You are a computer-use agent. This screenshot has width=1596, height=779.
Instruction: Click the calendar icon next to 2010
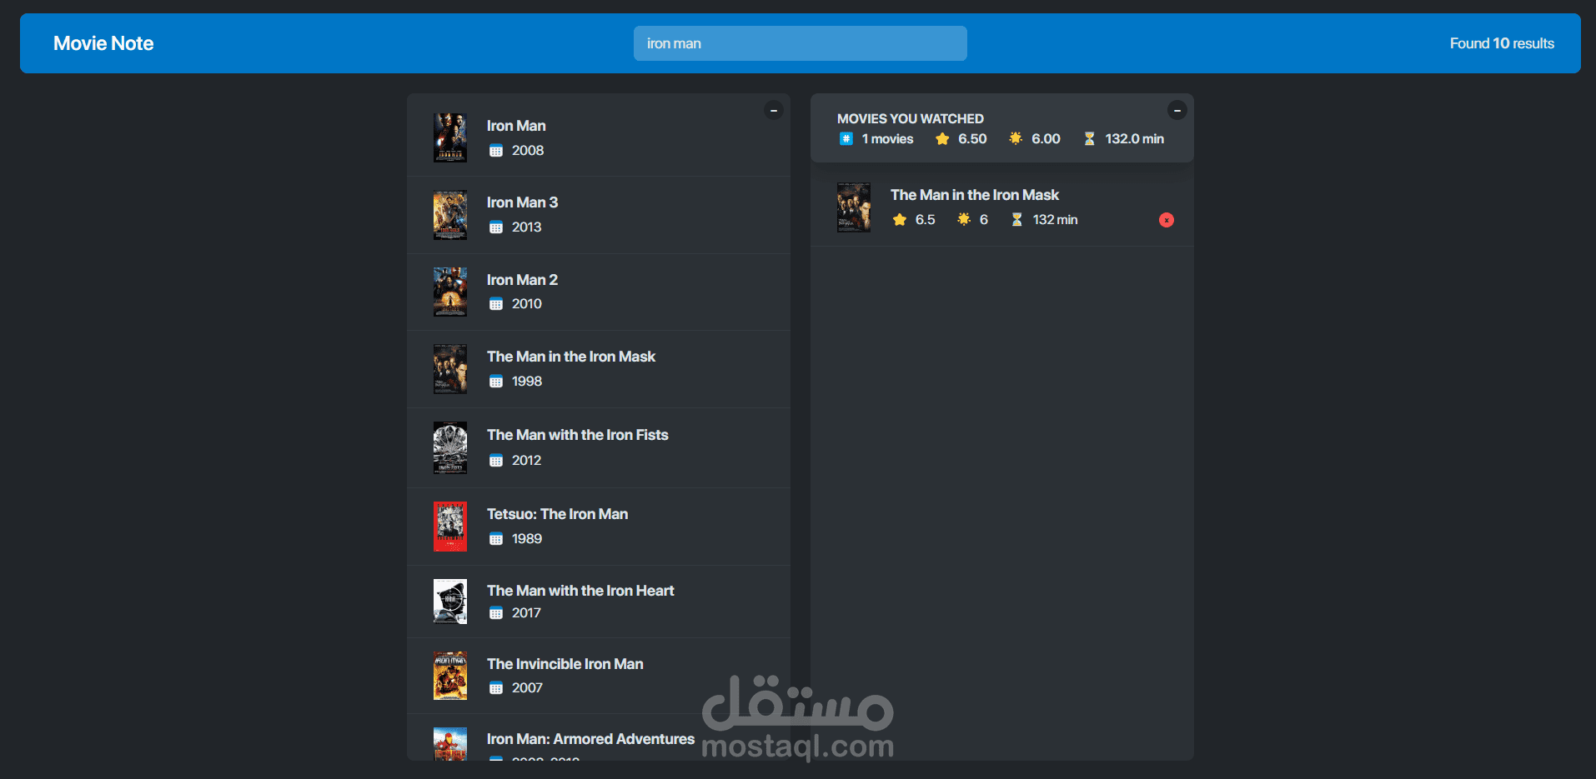click(496, 304)
